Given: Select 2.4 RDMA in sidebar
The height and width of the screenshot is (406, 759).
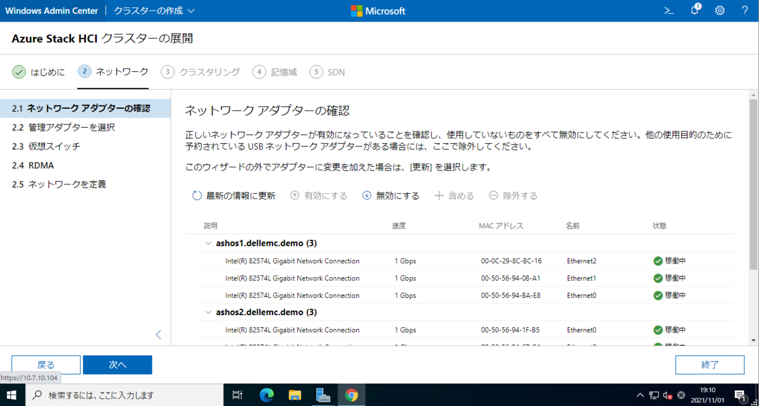Looking at the screenshot, I should pos(85,165).
